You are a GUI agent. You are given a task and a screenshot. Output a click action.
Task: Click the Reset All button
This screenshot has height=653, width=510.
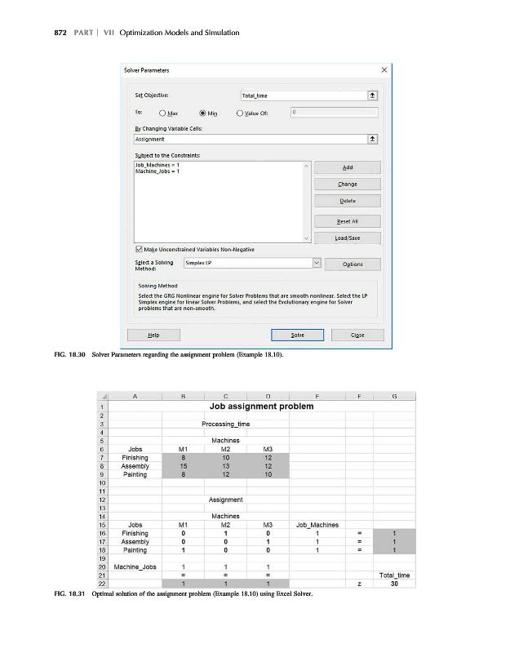point(348,220)
